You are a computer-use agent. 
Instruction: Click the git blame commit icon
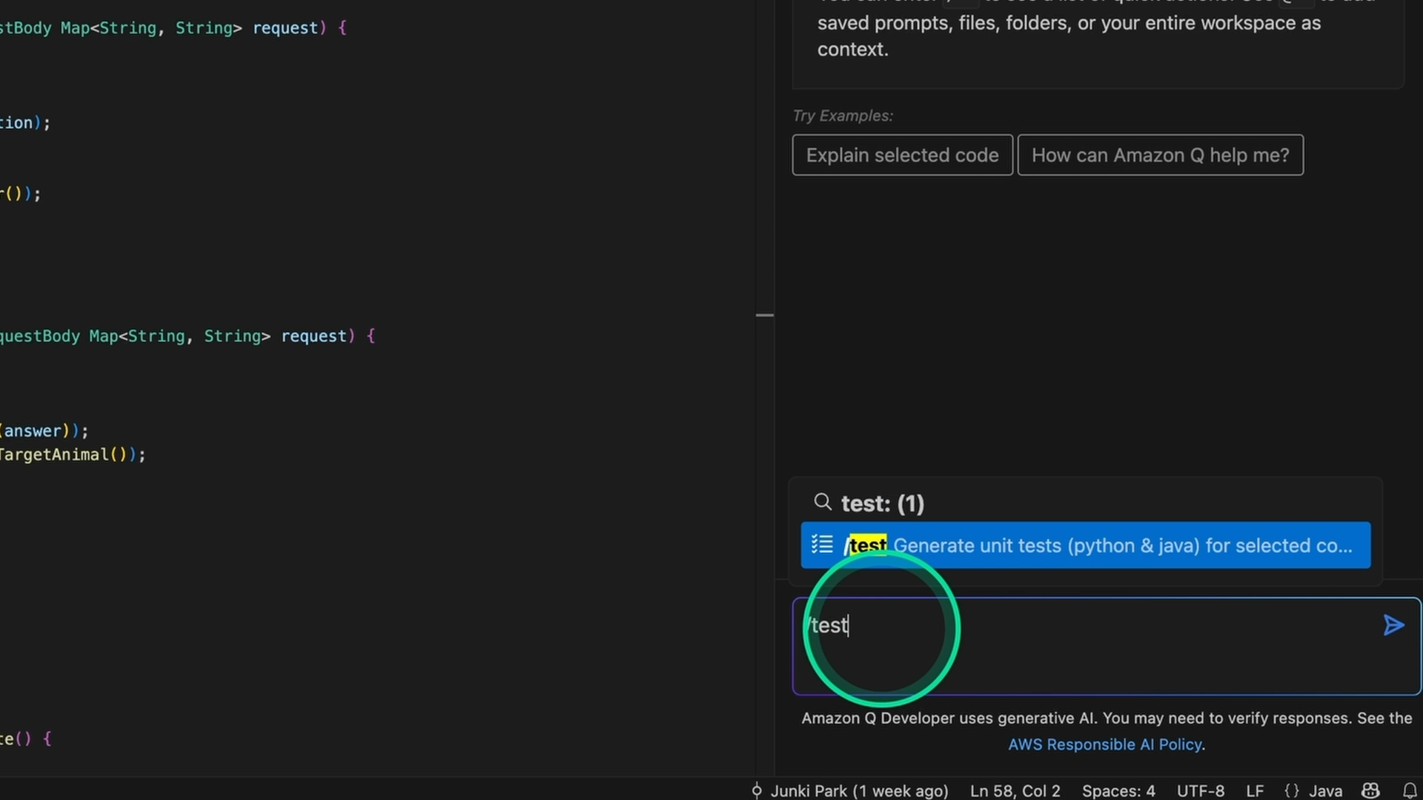[x=757, y=790]
